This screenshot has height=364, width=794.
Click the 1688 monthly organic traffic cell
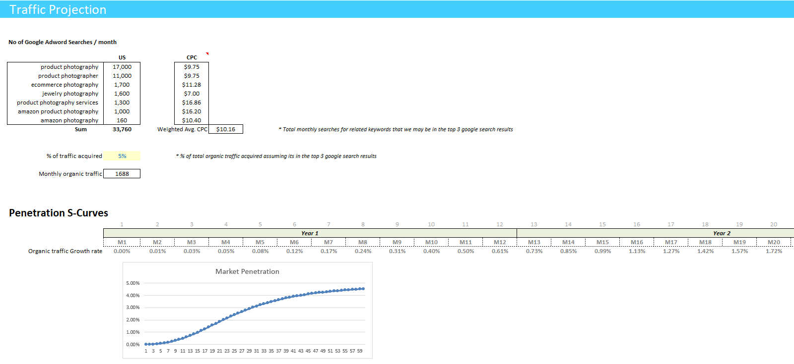(x=122, y=174)
